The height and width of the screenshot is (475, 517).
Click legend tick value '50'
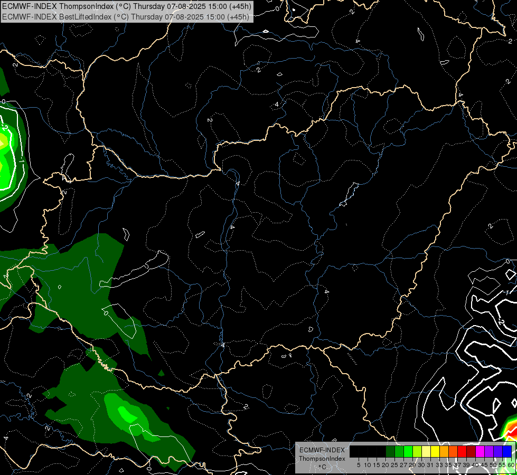[493, 465]
